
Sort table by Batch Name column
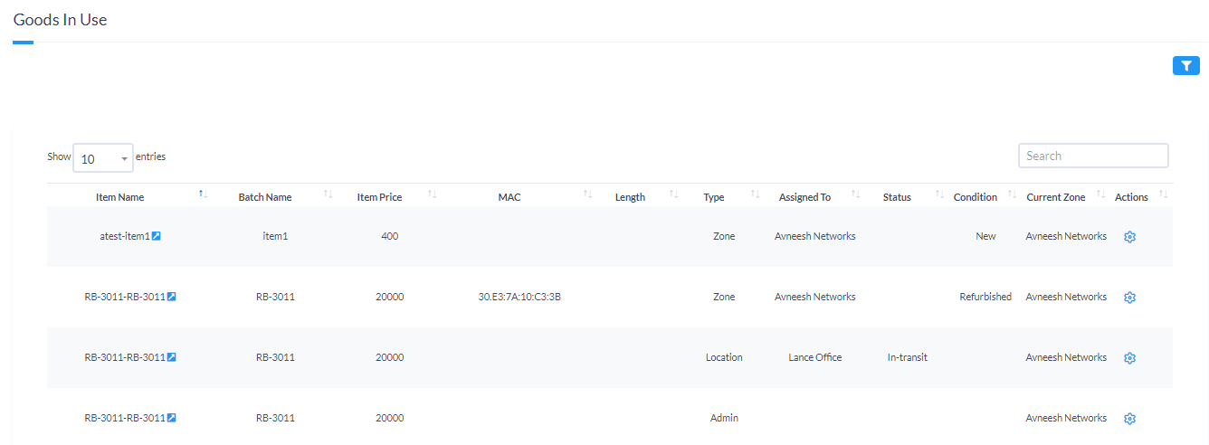coord(265,197)
